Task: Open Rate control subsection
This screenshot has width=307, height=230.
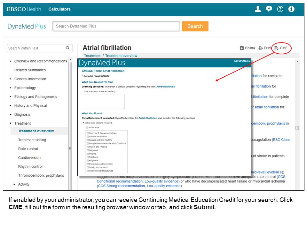Action: pos(28,149)
